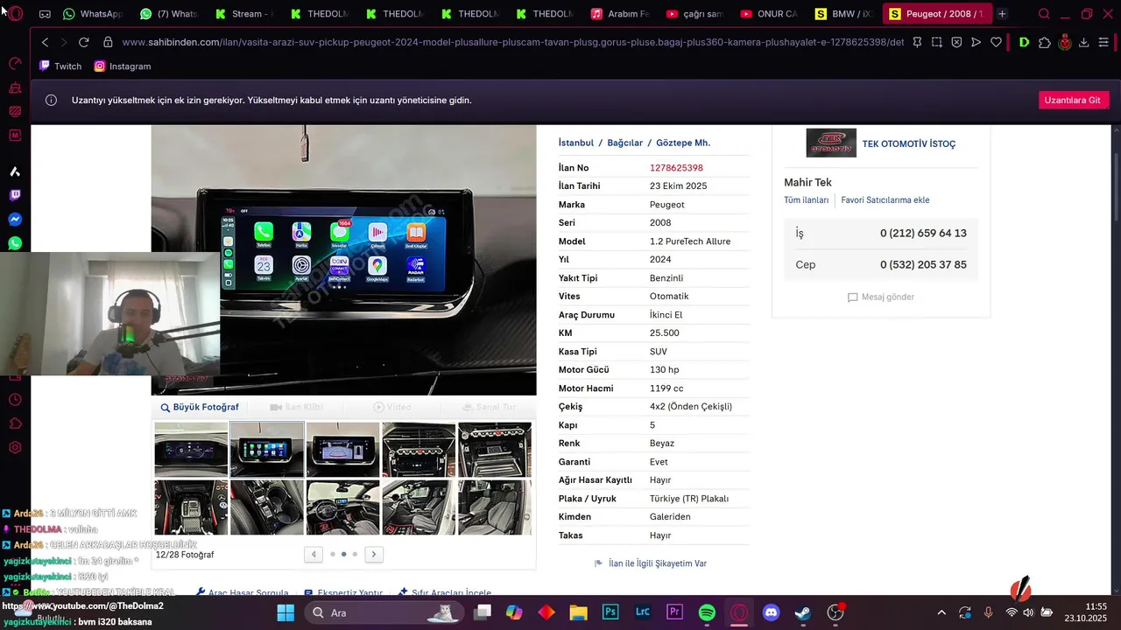Open TEK OTOMOTİV İSTOÇ seller link

tap(909, 143)
